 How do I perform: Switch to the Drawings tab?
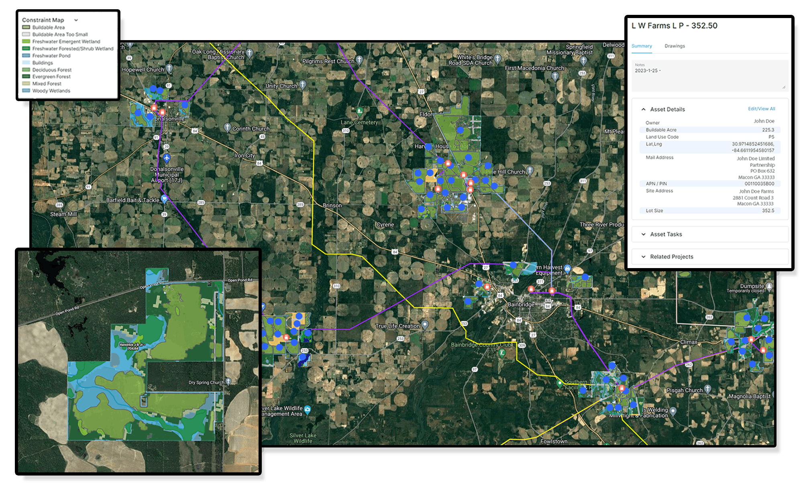coord(675,46)
